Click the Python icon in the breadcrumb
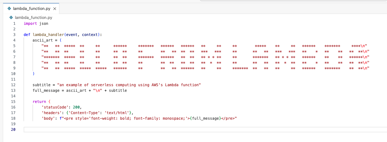This screenshot has width=387, height=142. tap(12, 18)
